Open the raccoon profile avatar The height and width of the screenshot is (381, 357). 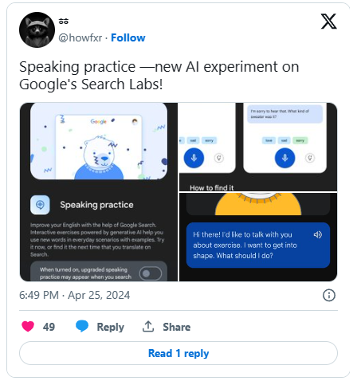click(x=37, y=29)
